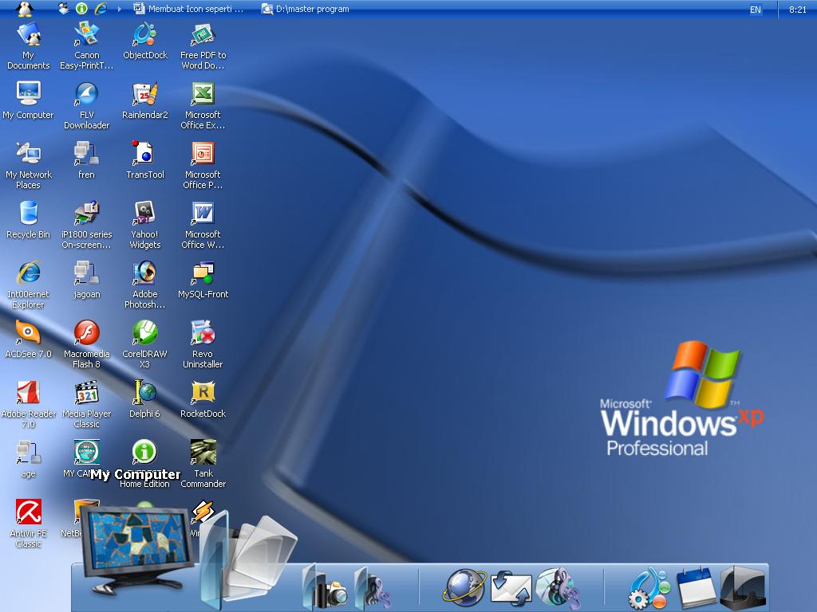This screenshot has height=612, width=817.
Task: Open Microsoft Office Excel shortcut
Action: [203, 106]
